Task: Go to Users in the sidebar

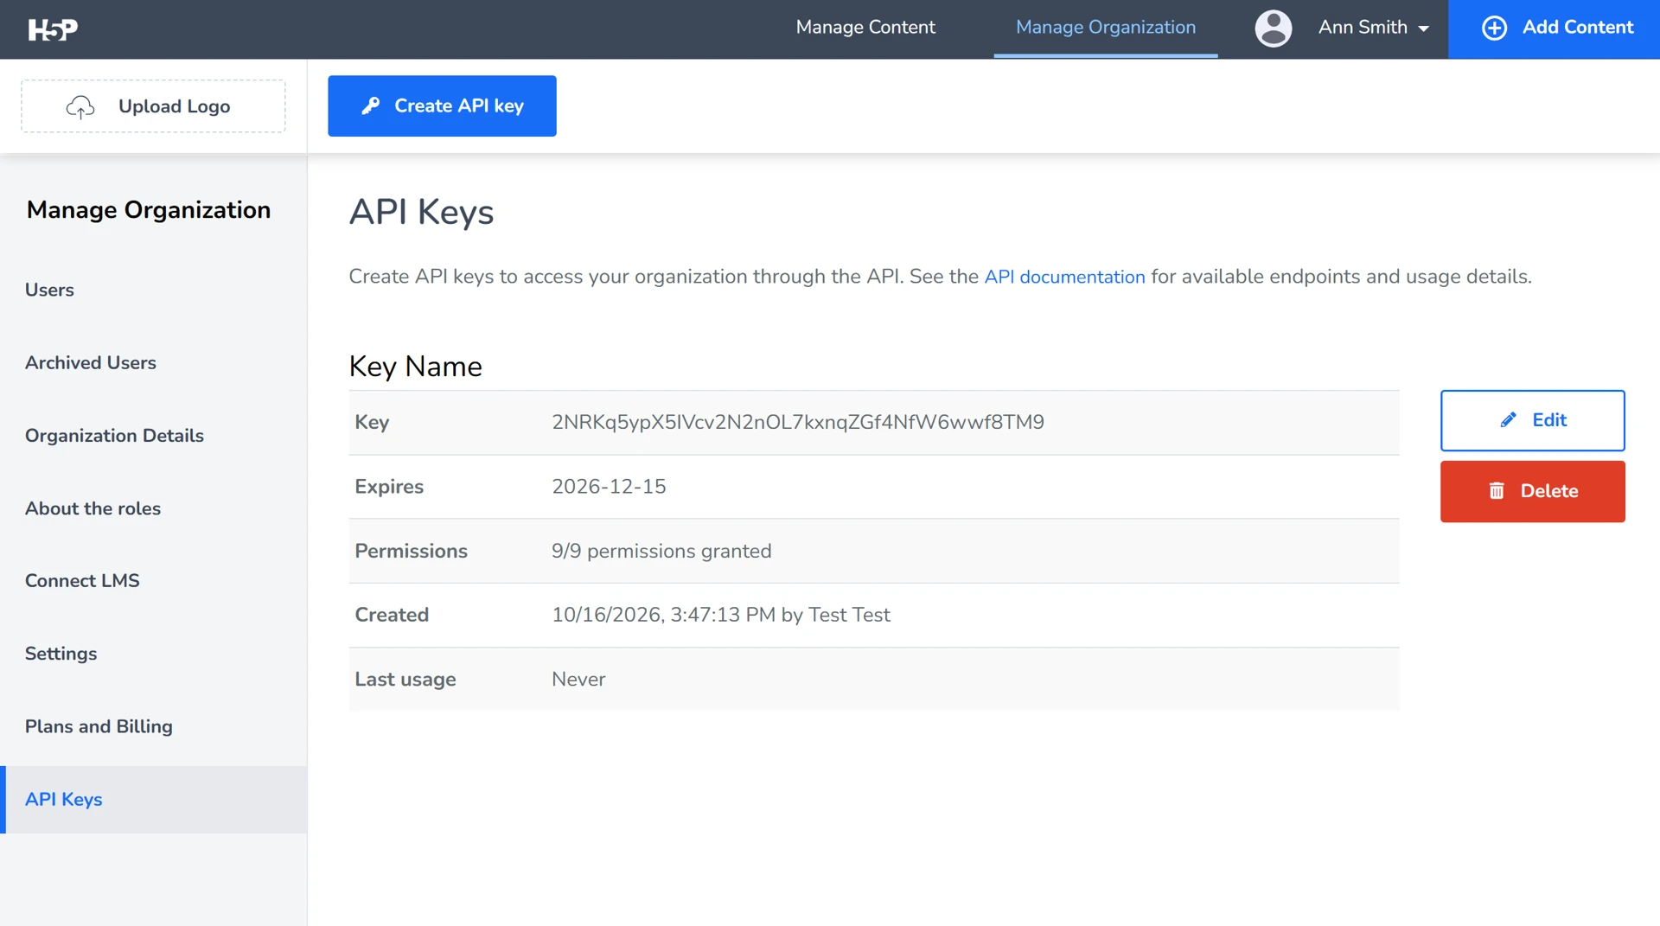Action: pyautogui.click(x=49, y=291)
